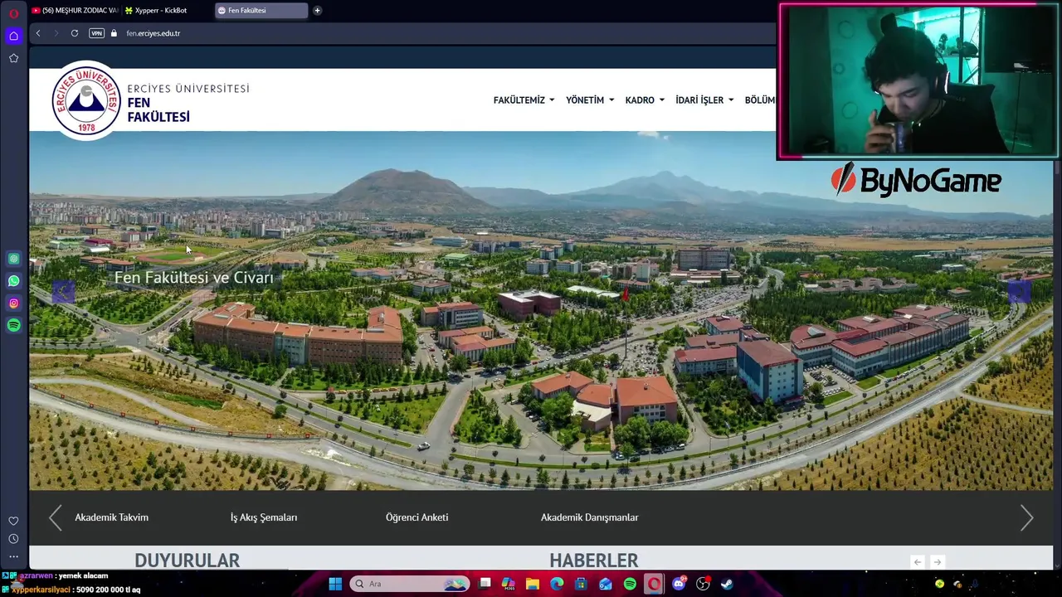
Task: Reload the page with the refresh icon
Action: tap(74, 33)
